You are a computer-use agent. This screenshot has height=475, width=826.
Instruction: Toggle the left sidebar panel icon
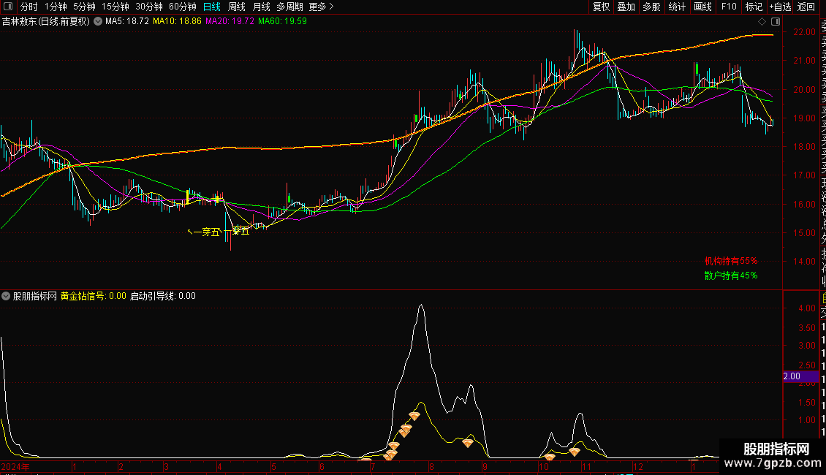click(7, 7)
